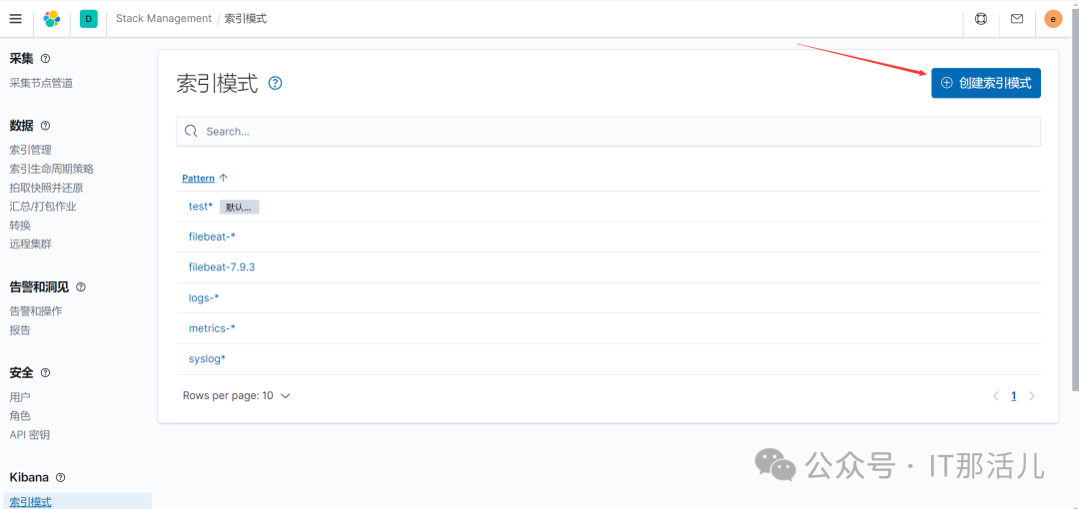Open the green D space selector
1079x509 pixels.
click(89, 19)
